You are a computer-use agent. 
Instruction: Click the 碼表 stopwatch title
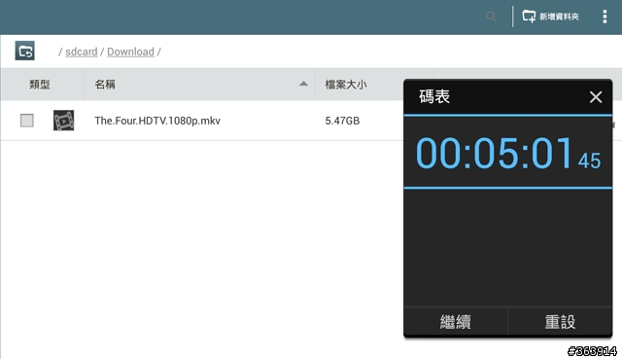(x=434, y=96)
